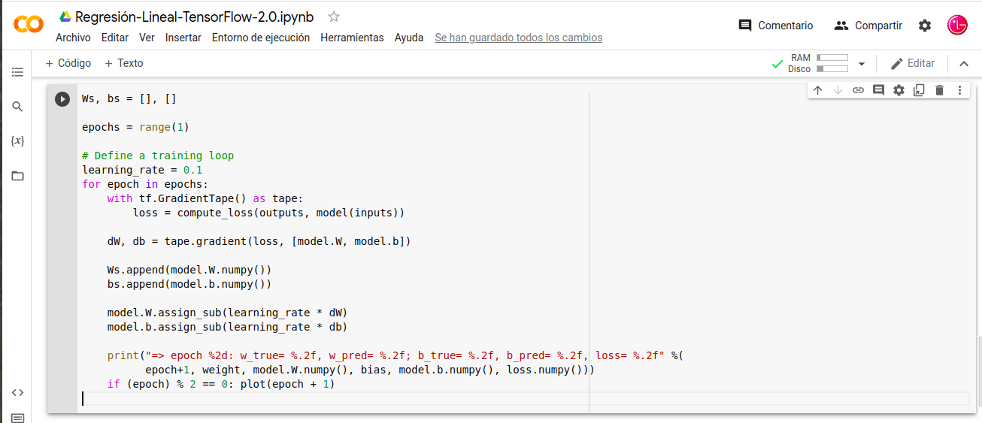Open the Entorno de ejecución menu
The height and width of the screenshot is (423, 982).
pyautogui.click(x=260, y=38)
